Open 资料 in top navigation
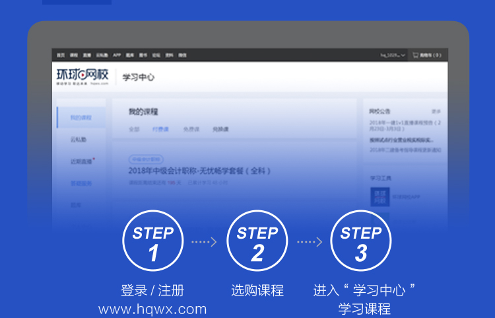The height and width of the screenshot is (318, 495). pyautogui.click(x=169, y=55)
